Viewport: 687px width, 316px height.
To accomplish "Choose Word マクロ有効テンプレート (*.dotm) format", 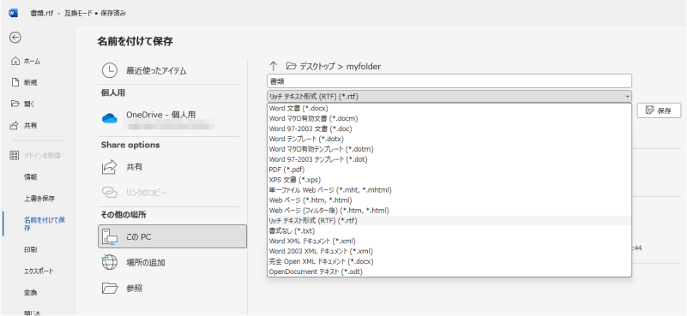I will 449,149.
